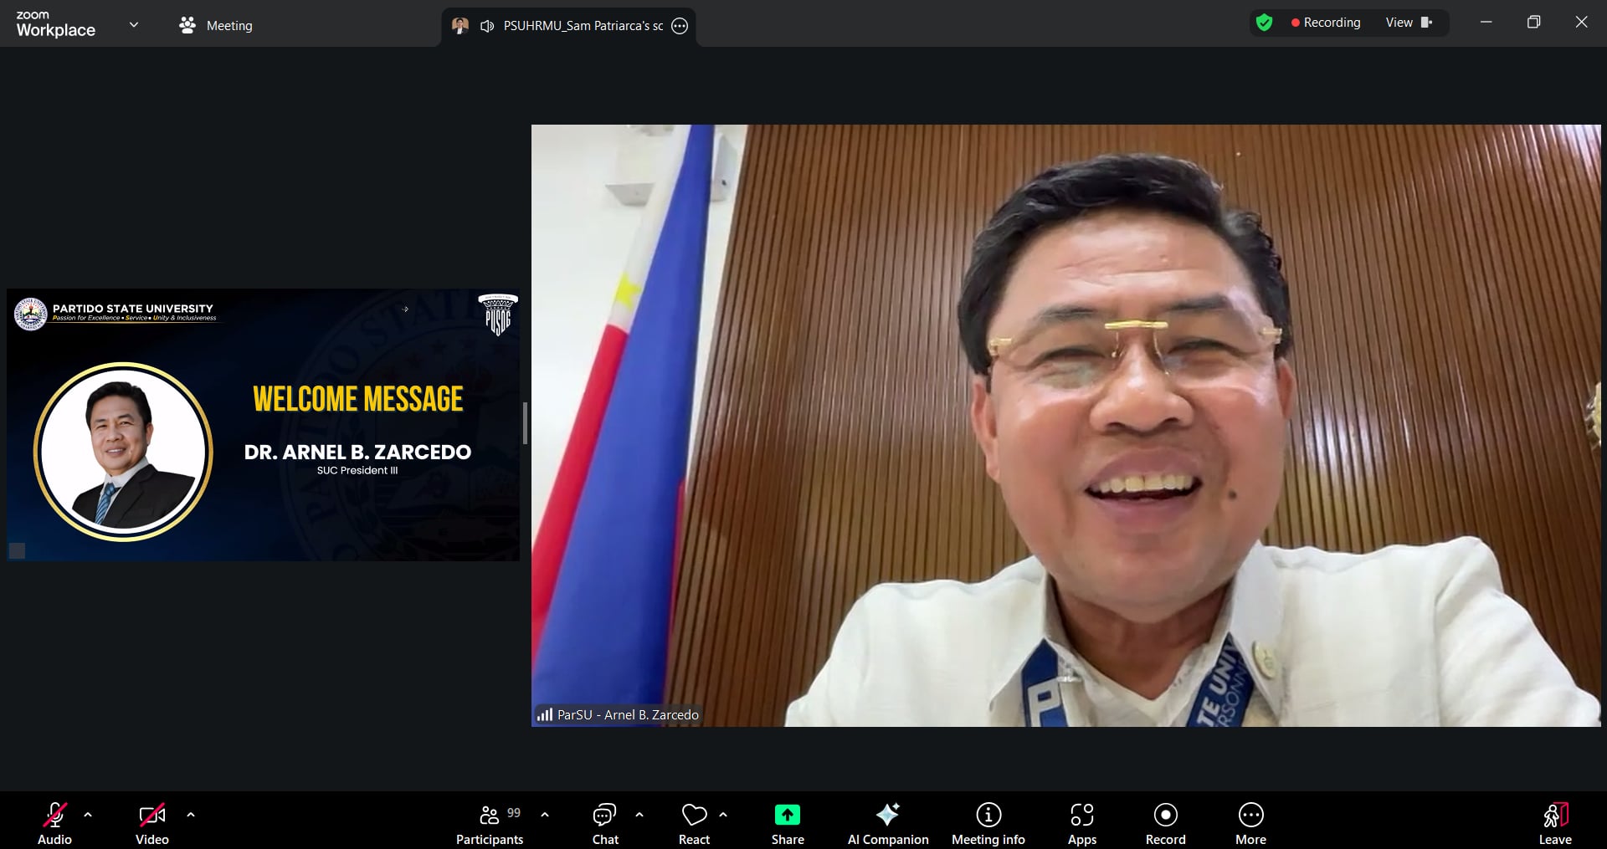Unmute the microphone with Audio button
Screen dimensions: 1607x849
pyautogui.click(x=54, y=821)
